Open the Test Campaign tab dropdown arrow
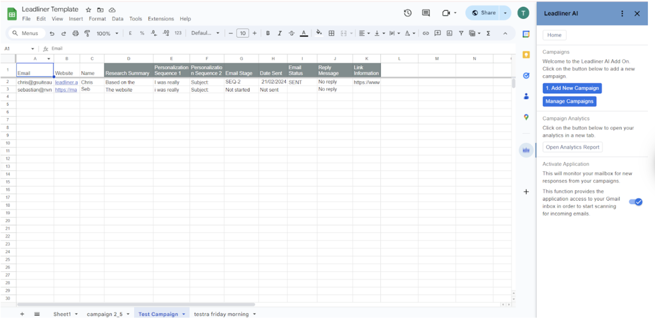Viewport: 655px width, 334px height. click(x=184, y=314)
